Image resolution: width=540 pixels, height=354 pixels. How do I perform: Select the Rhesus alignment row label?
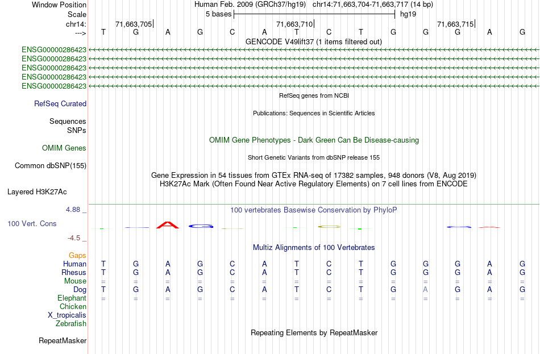pyautogui.click(x=74, y=272)
